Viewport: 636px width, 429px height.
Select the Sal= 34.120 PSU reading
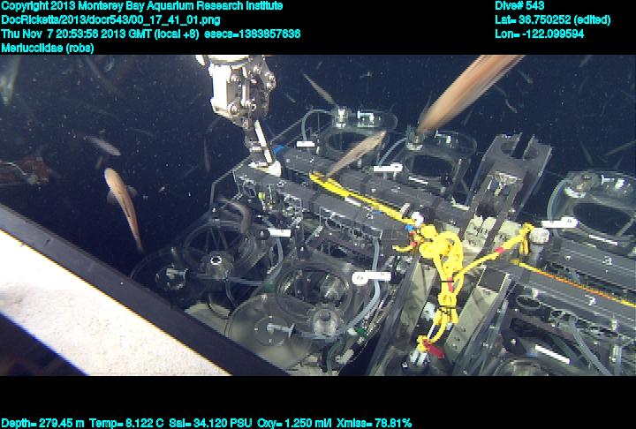[210, 424]
